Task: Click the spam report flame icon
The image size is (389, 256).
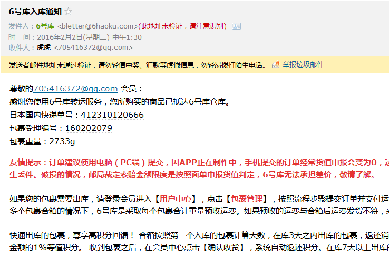Action: coord(276,65)
